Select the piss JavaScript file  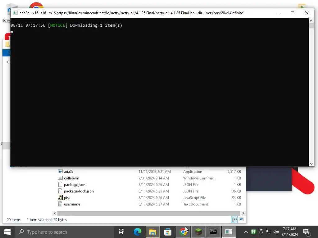pos(67,197)
